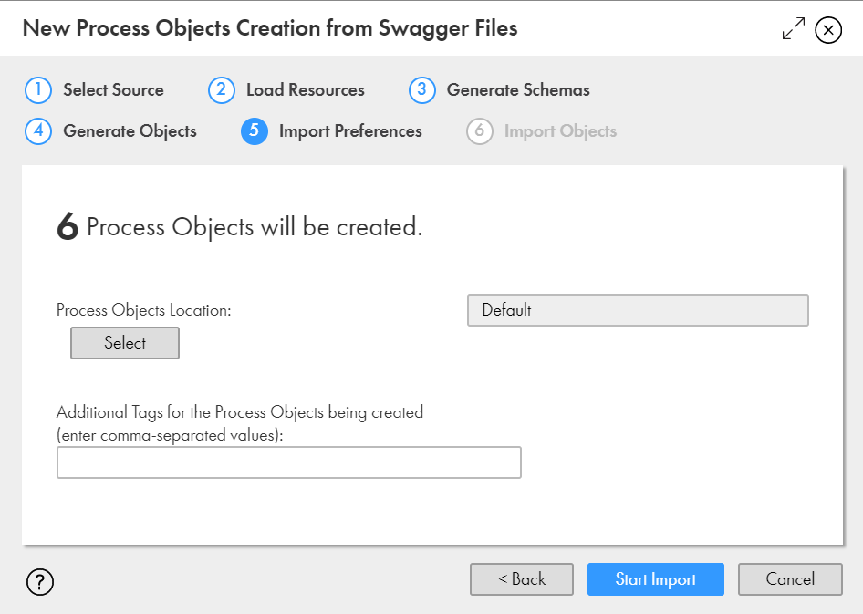Focus the Additional Tags input box
Image resolution: width=863 pixels, height=614 pixels.
click(x=289, y=463)
